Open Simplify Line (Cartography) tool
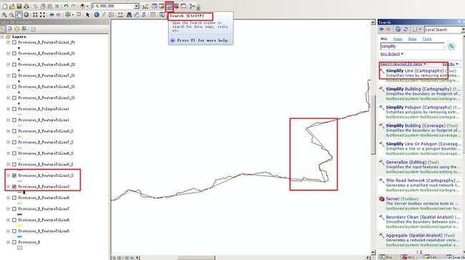 pyautogui.click(x=415, y=71)
